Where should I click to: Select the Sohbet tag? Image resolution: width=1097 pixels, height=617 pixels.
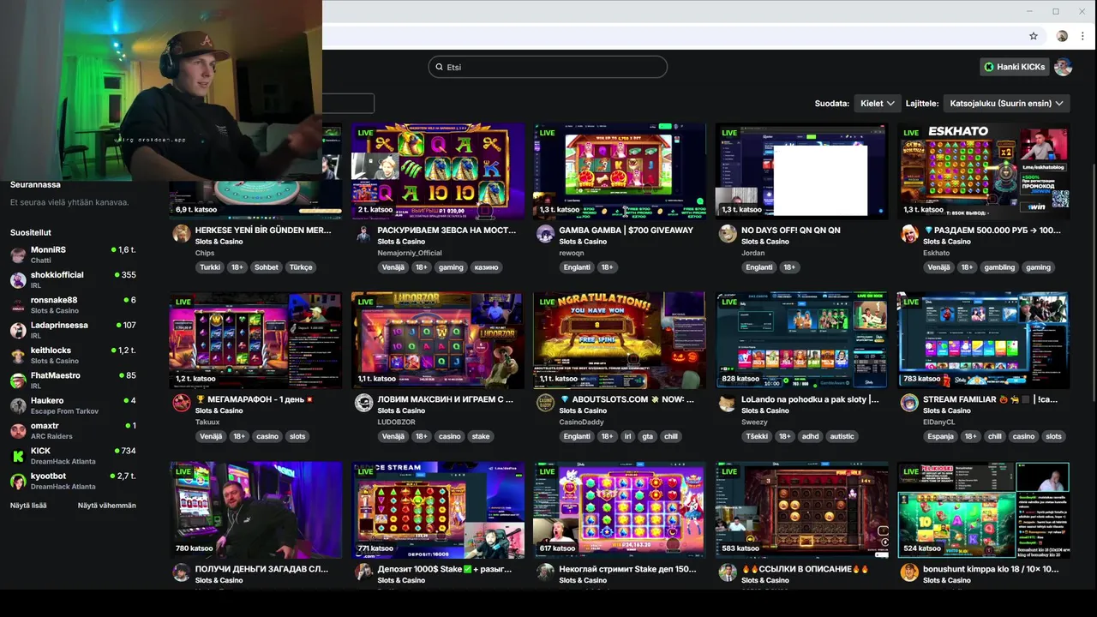click(x=267, y=267)
